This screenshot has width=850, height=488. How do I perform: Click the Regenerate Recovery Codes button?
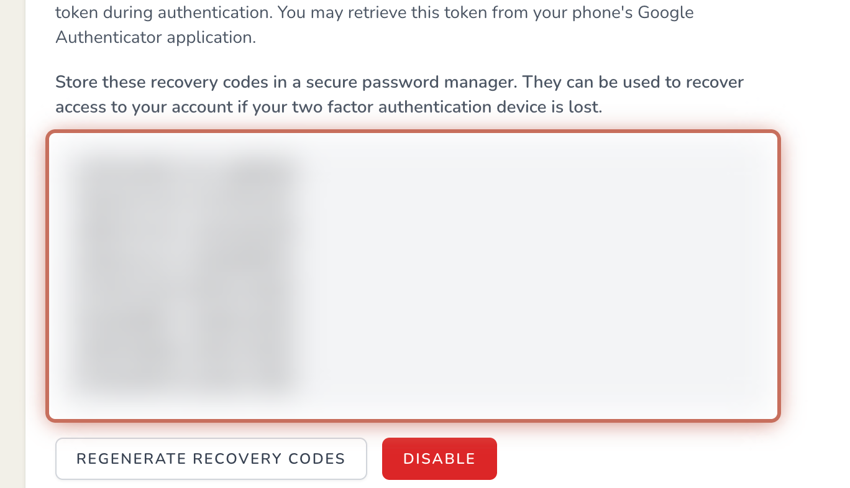211,459
